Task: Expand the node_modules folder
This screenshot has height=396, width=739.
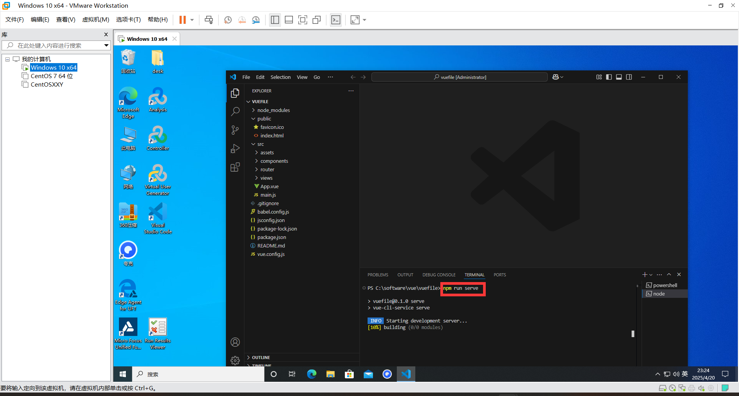Action: pos(302,110)
